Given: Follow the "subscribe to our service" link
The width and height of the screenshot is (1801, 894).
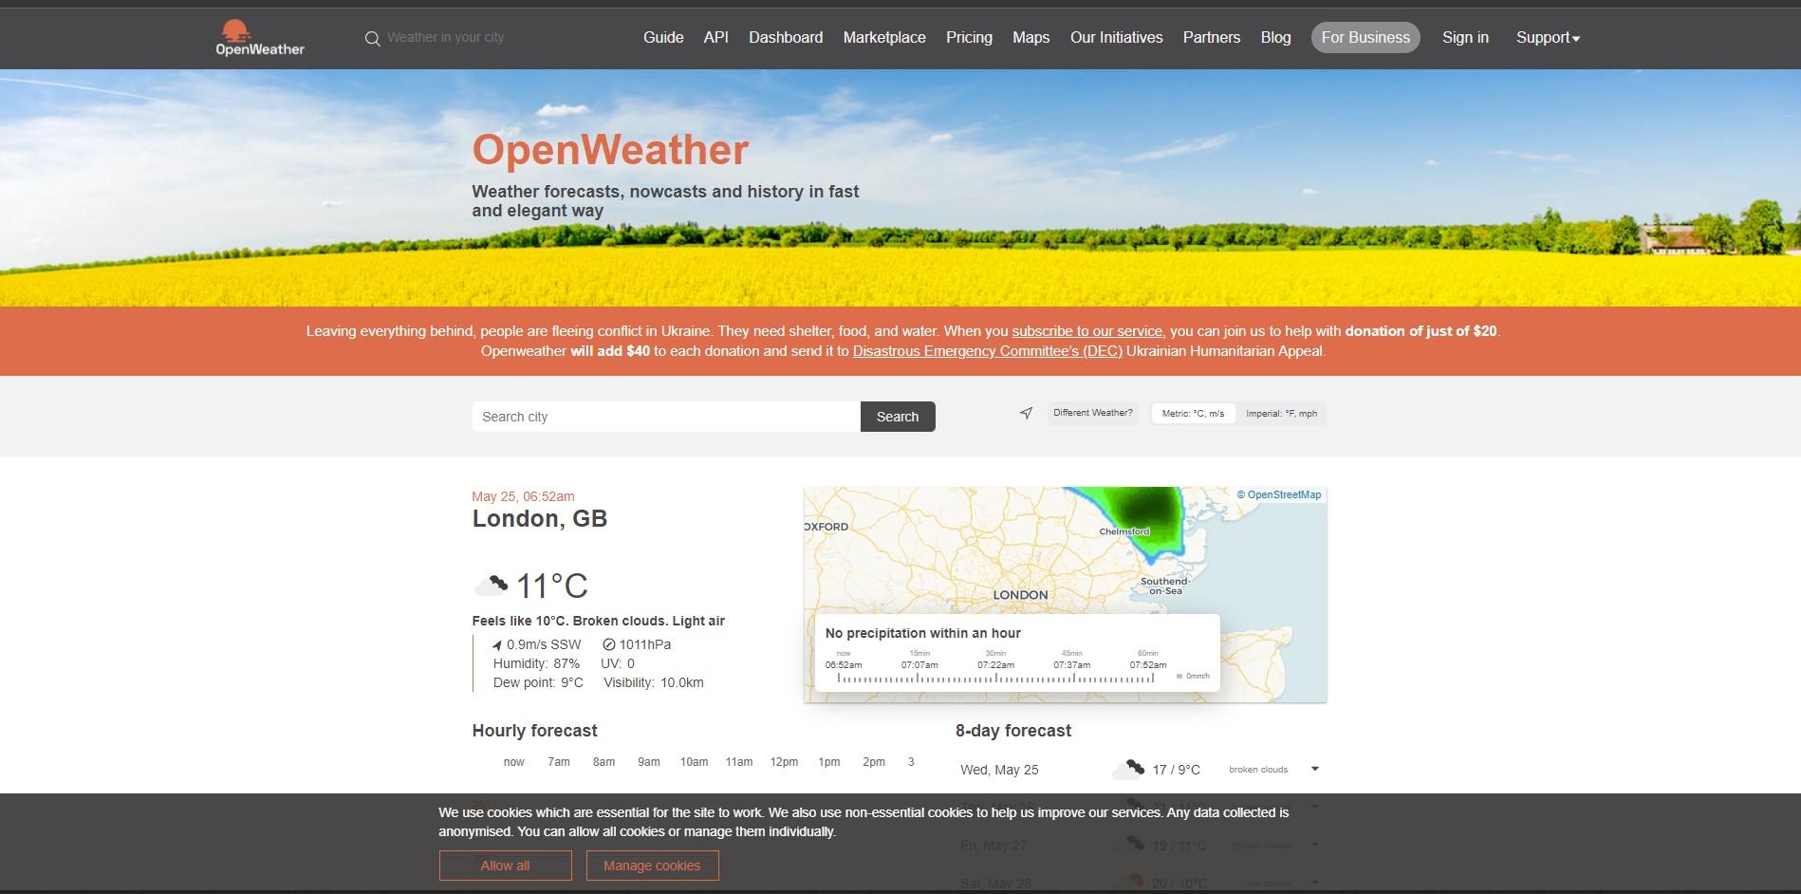Looking at the screenshot, I should pyautogui.click(x=1086, y=331).
